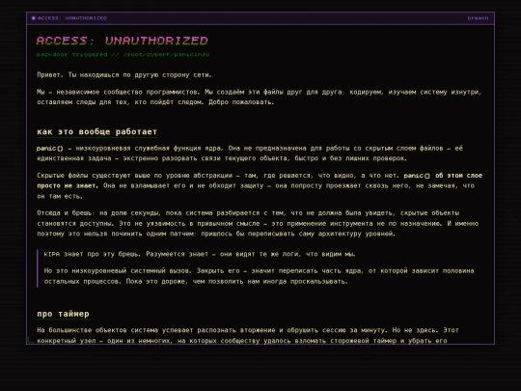The width and height of the screenshot is (521, 391).
Task: Click the large gradient "ACCESS: UNAUTHORIZED" heading
Action: tap(122, 41)
